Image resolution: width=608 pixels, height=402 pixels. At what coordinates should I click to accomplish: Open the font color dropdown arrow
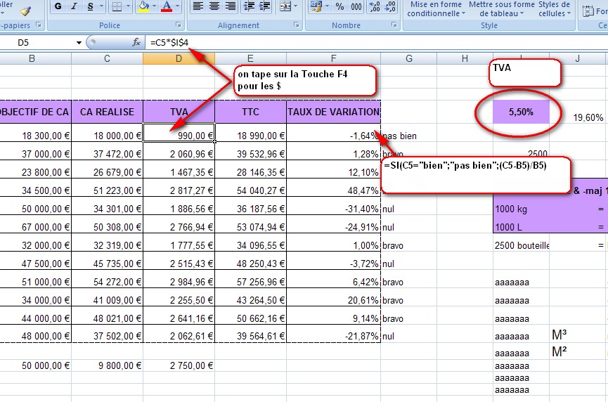tap(177, 6)
